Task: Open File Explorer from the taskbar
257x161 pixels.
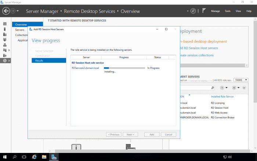Action: point(44,157)
